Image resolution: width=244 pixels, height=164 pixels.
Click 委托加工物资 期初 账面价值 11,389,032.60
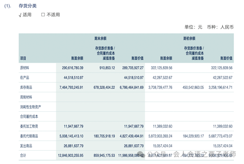point(223,126)
